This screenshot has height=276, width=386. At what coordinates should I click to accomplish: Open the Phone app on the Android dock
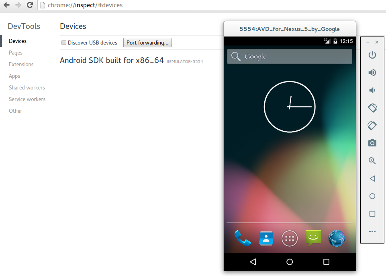coord(243,238)
